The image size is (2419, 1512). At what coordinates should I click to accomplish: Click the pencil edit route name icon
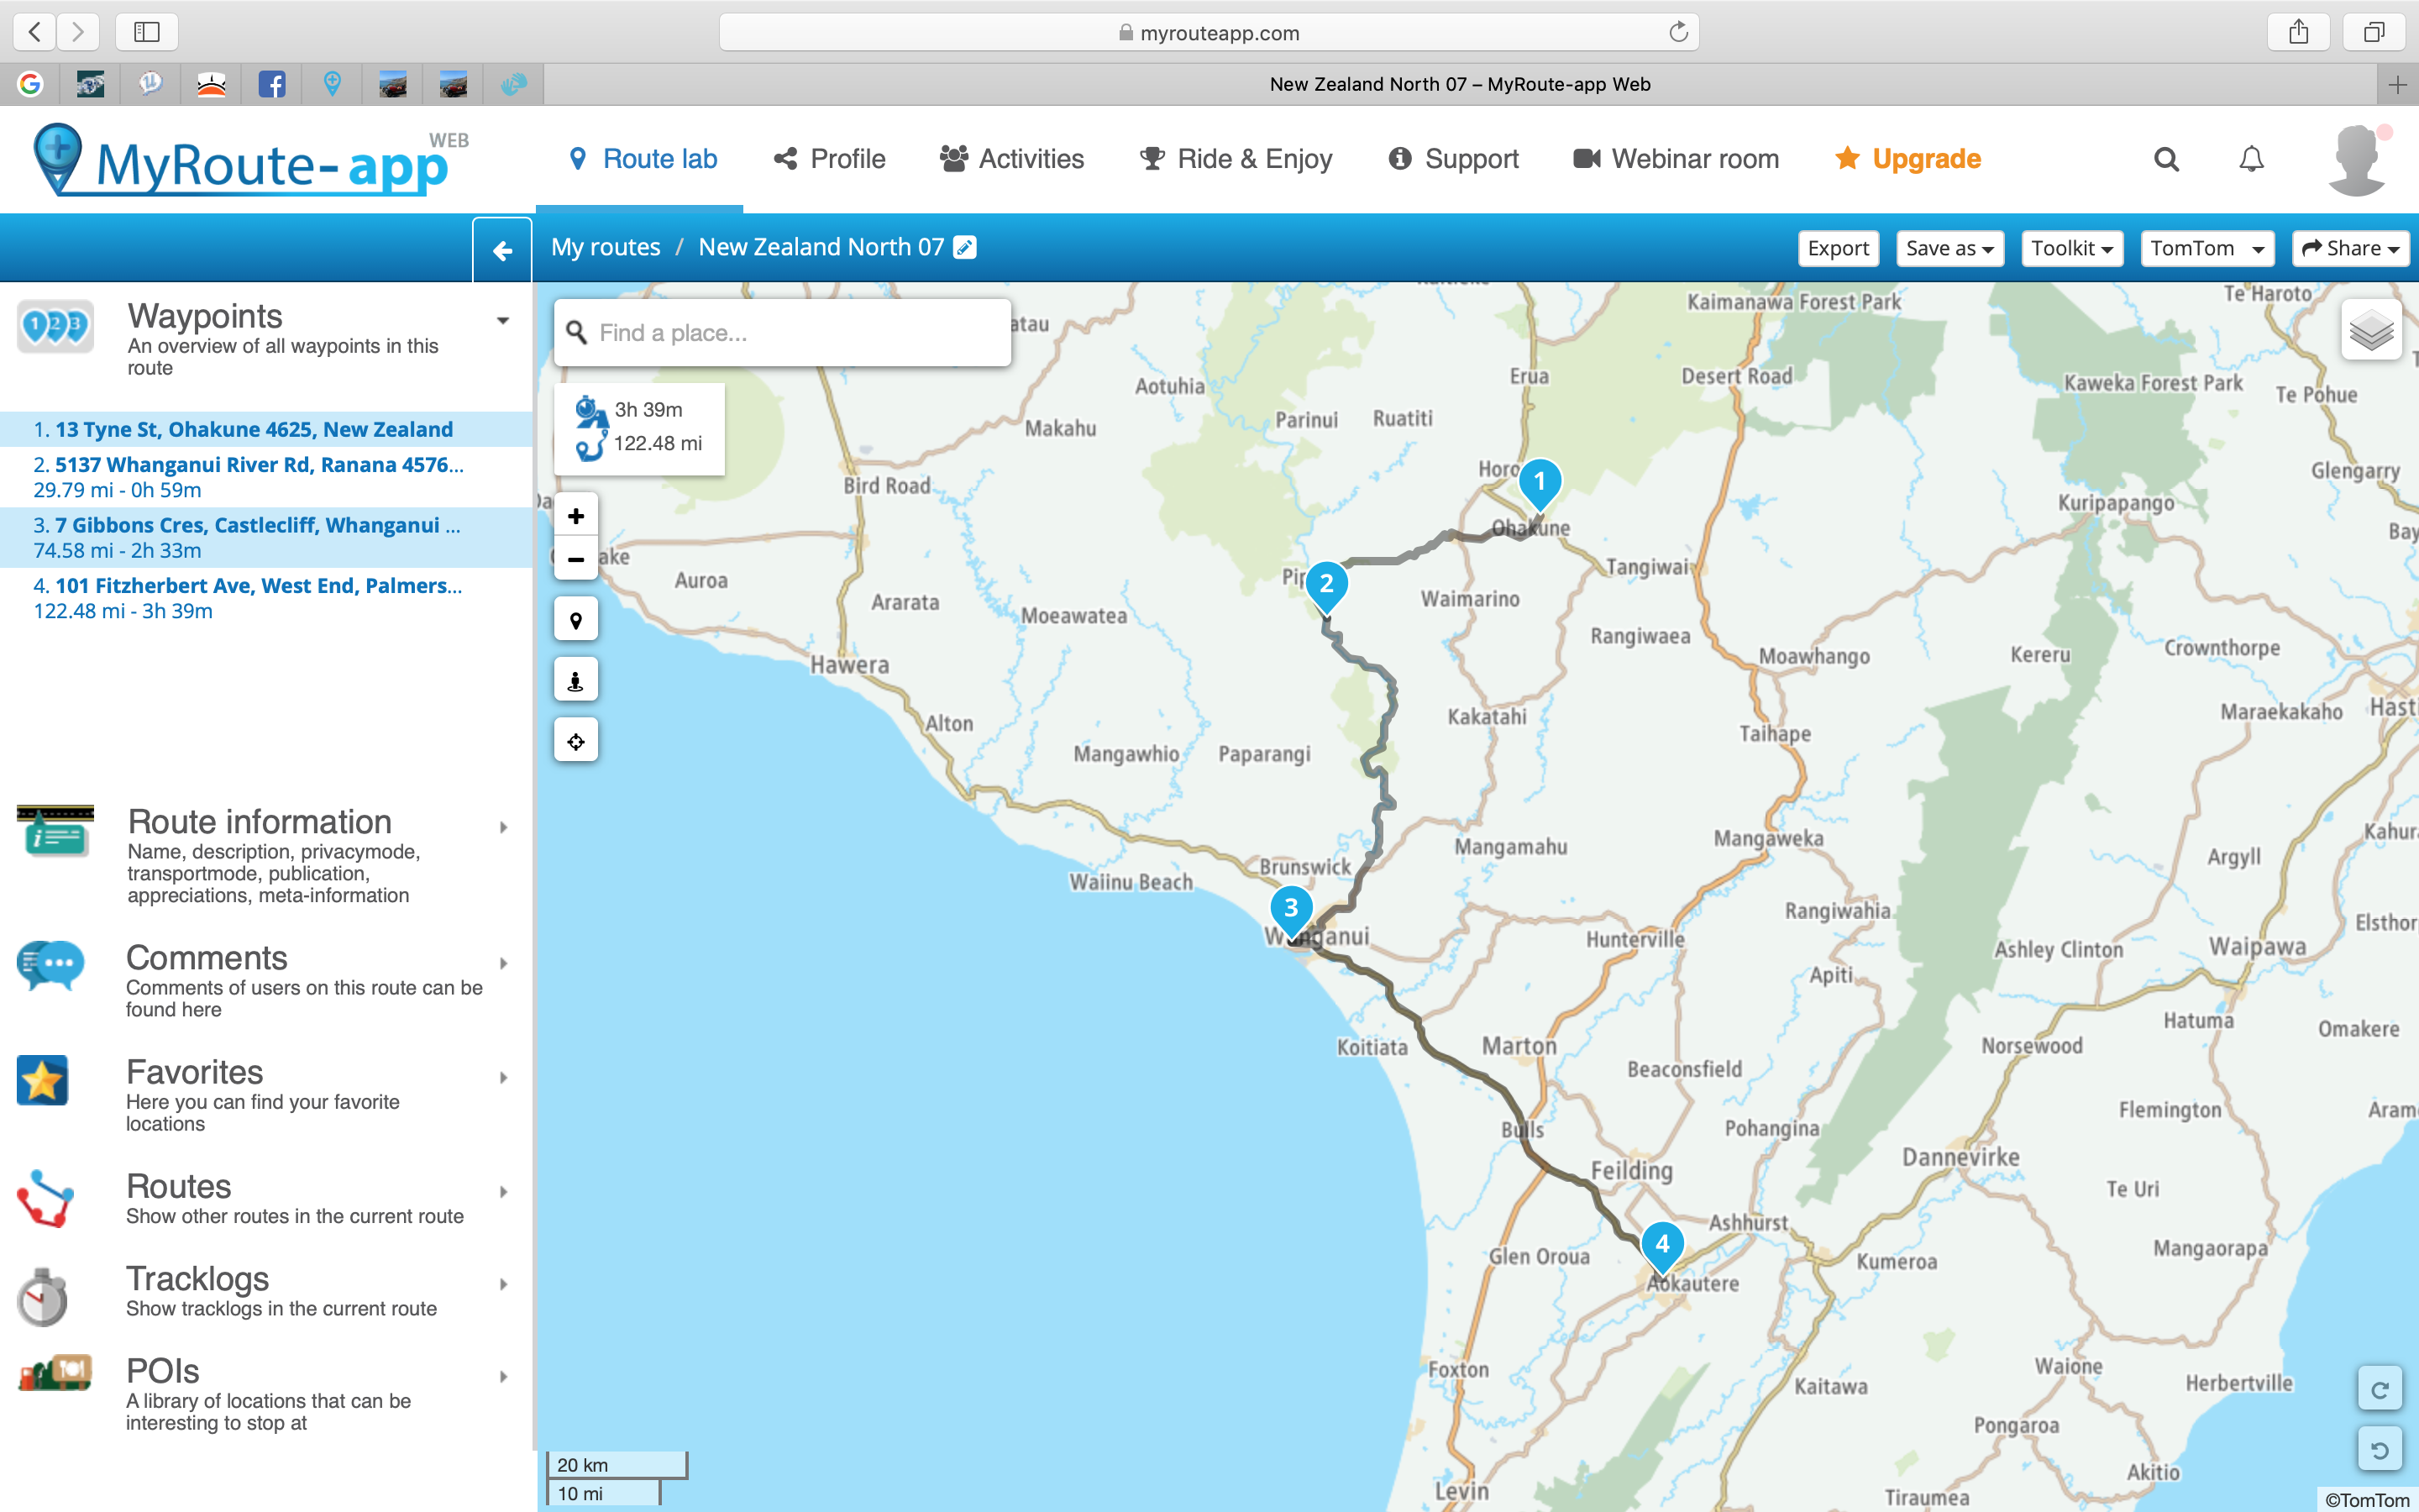[x=964, y=247]
